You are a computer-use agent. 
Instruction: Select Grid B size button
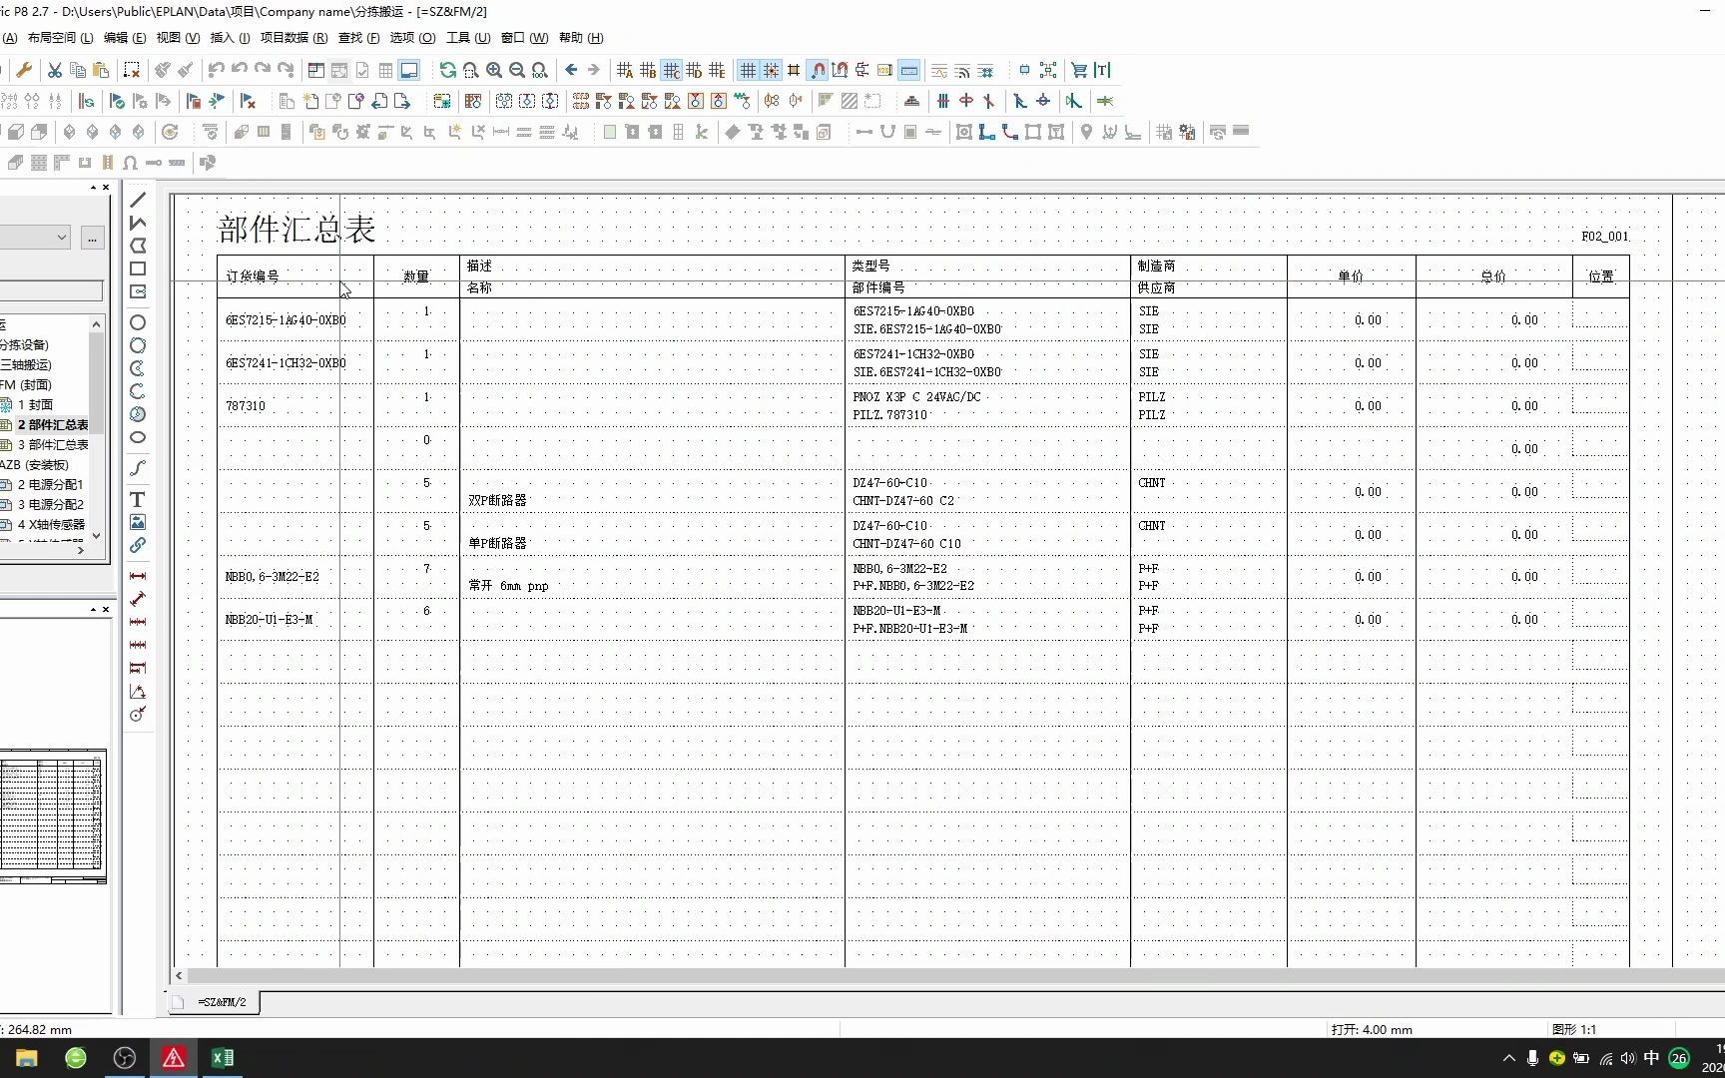pyautogui.click(x=648, y=70)
